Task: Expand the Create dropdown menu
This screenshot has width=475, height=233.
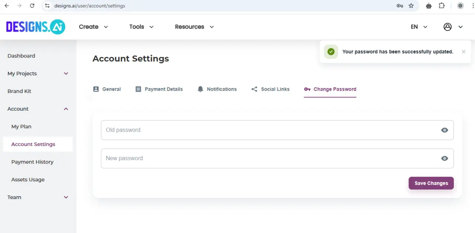Action: pos(94,27)
